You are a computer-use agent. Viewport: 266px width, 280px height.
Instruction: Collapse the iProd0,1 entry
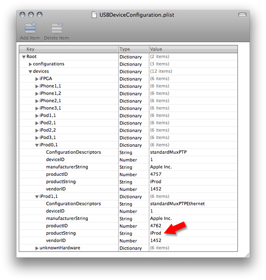pyautogui.click(x=37, y=145)
